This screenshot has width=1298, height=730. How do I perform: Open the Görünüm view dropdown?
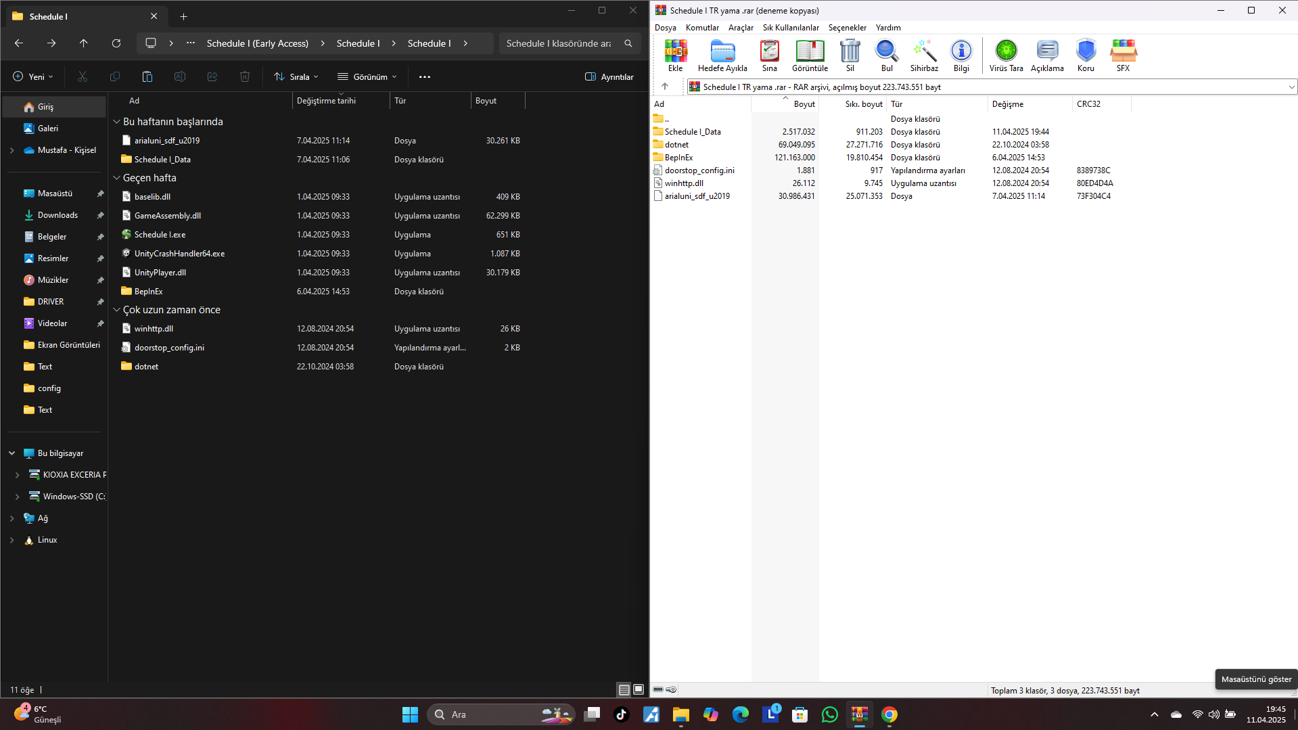[368, 76]
